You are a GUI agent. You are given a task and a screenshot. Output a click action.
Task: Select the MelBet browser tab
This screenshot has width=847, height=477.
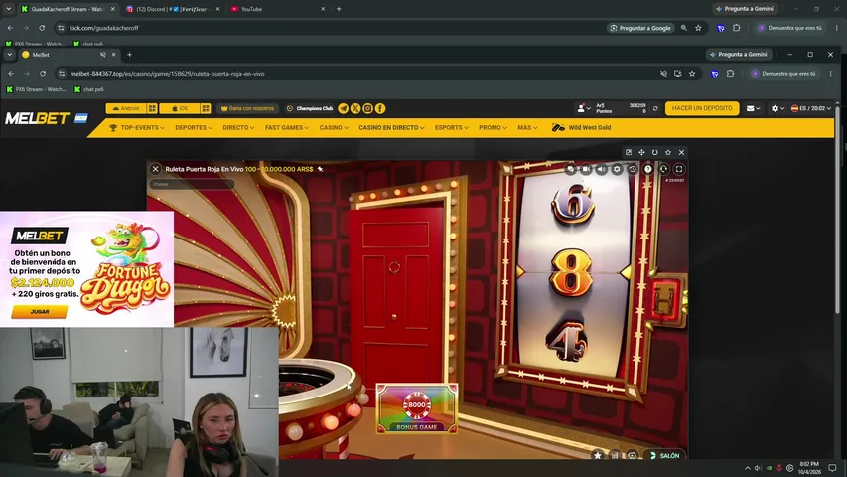pyautogui.click(x=69, y=54)
